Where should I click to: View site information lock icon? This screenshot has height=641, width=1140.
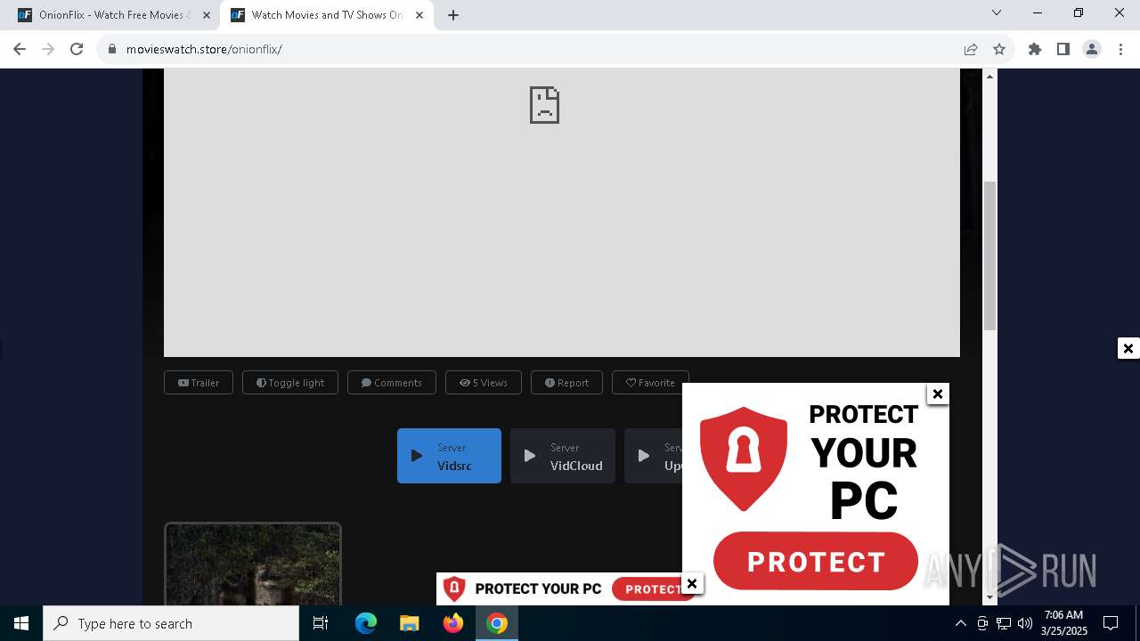click(x=112, y=49)
